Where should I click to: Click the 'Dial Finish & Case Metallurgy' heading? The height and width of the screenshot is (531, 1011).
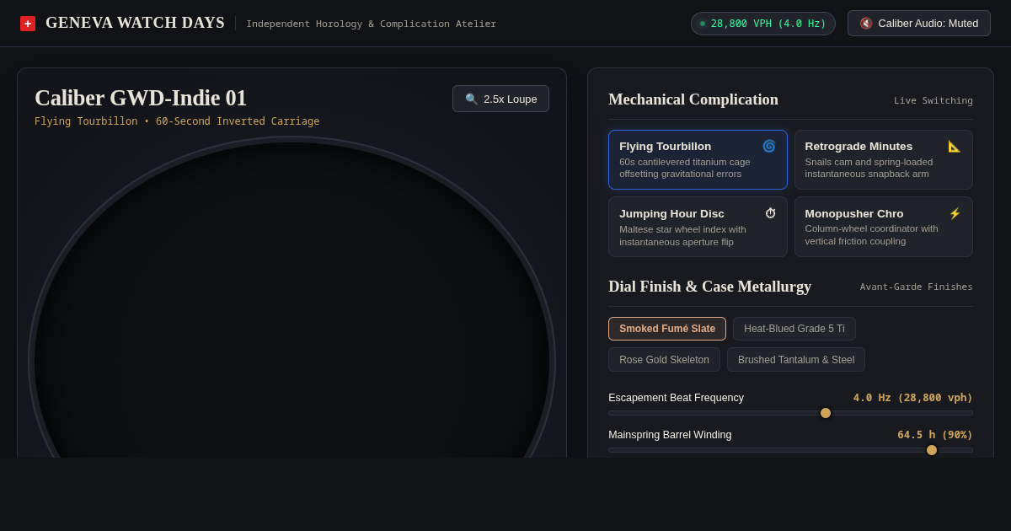click(710, 287)
